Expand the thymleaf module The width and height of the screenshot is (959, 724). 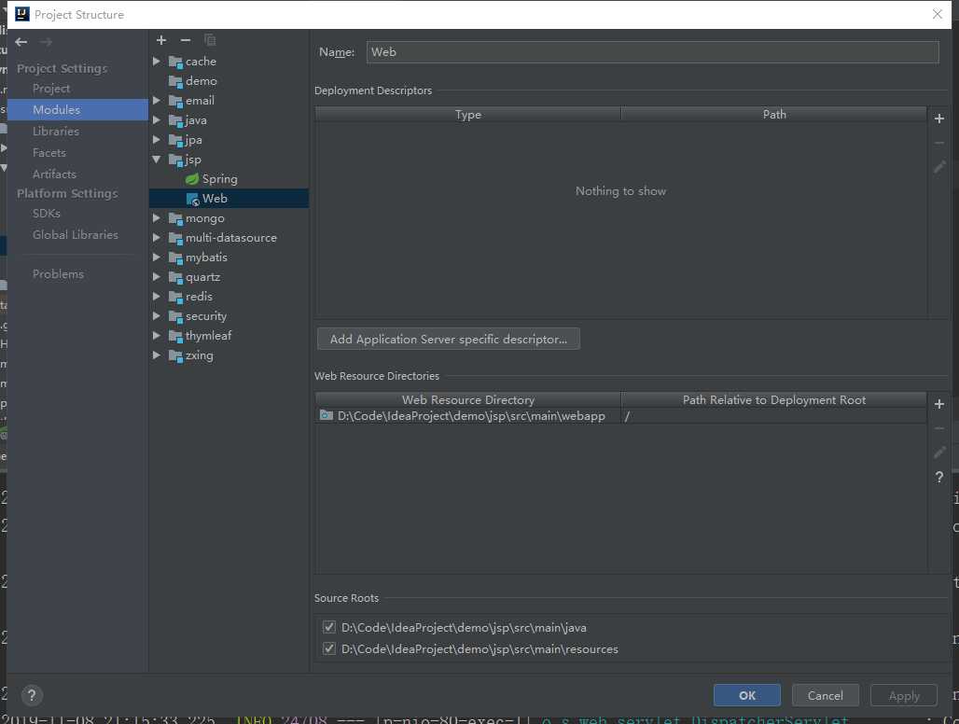click(x=157, y=335)
